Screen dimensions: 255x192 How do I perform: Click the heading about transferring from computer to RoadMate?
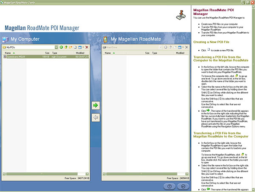221,59
